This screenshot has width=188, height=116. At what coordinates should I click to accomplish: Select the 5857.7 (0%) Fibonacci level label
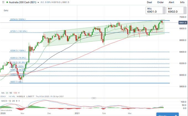(x=17, y=82)
